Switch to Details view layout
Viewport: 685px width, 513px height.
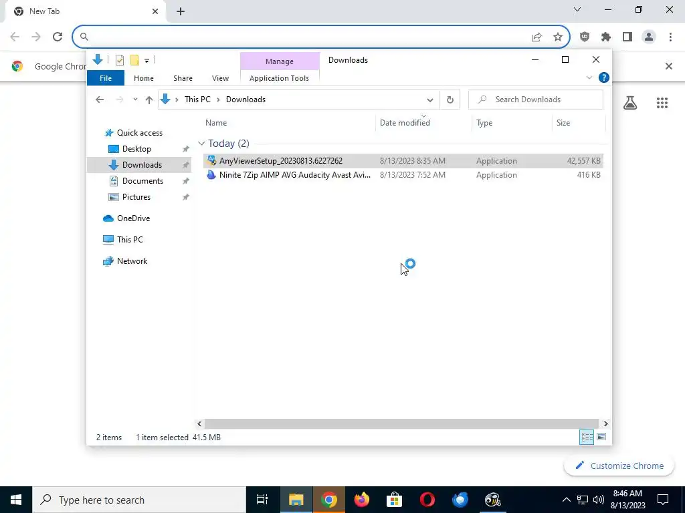587,437
